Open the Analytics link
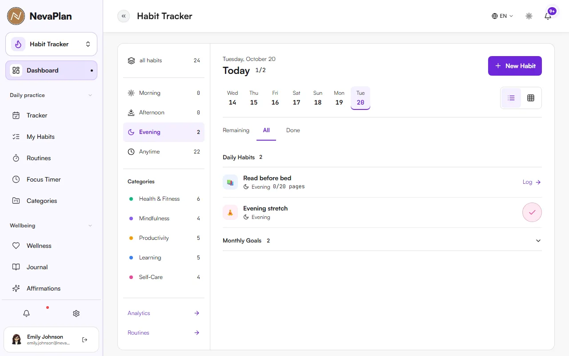 click(x=164, y=313)
